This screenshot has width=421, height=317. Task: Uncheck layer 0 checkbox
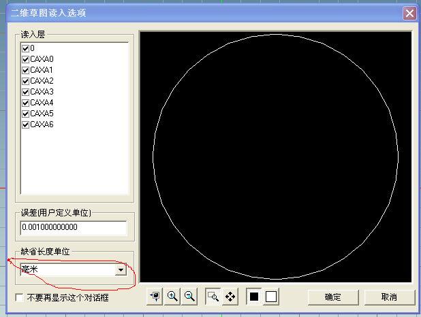click(25, 48)
